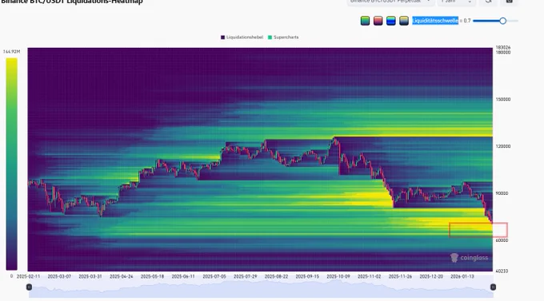544x301 pixels.
Task: Click the 2025-11-02 date label
Action: pyautogui.click(x=369, y=276)
